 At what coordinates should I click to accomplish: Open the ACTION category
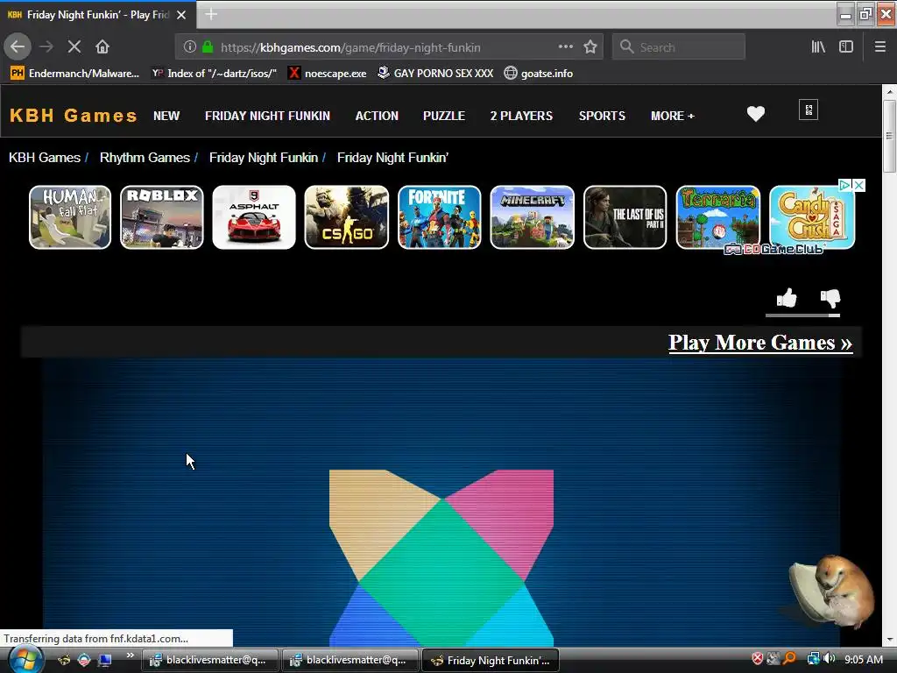tap(377, 116)
